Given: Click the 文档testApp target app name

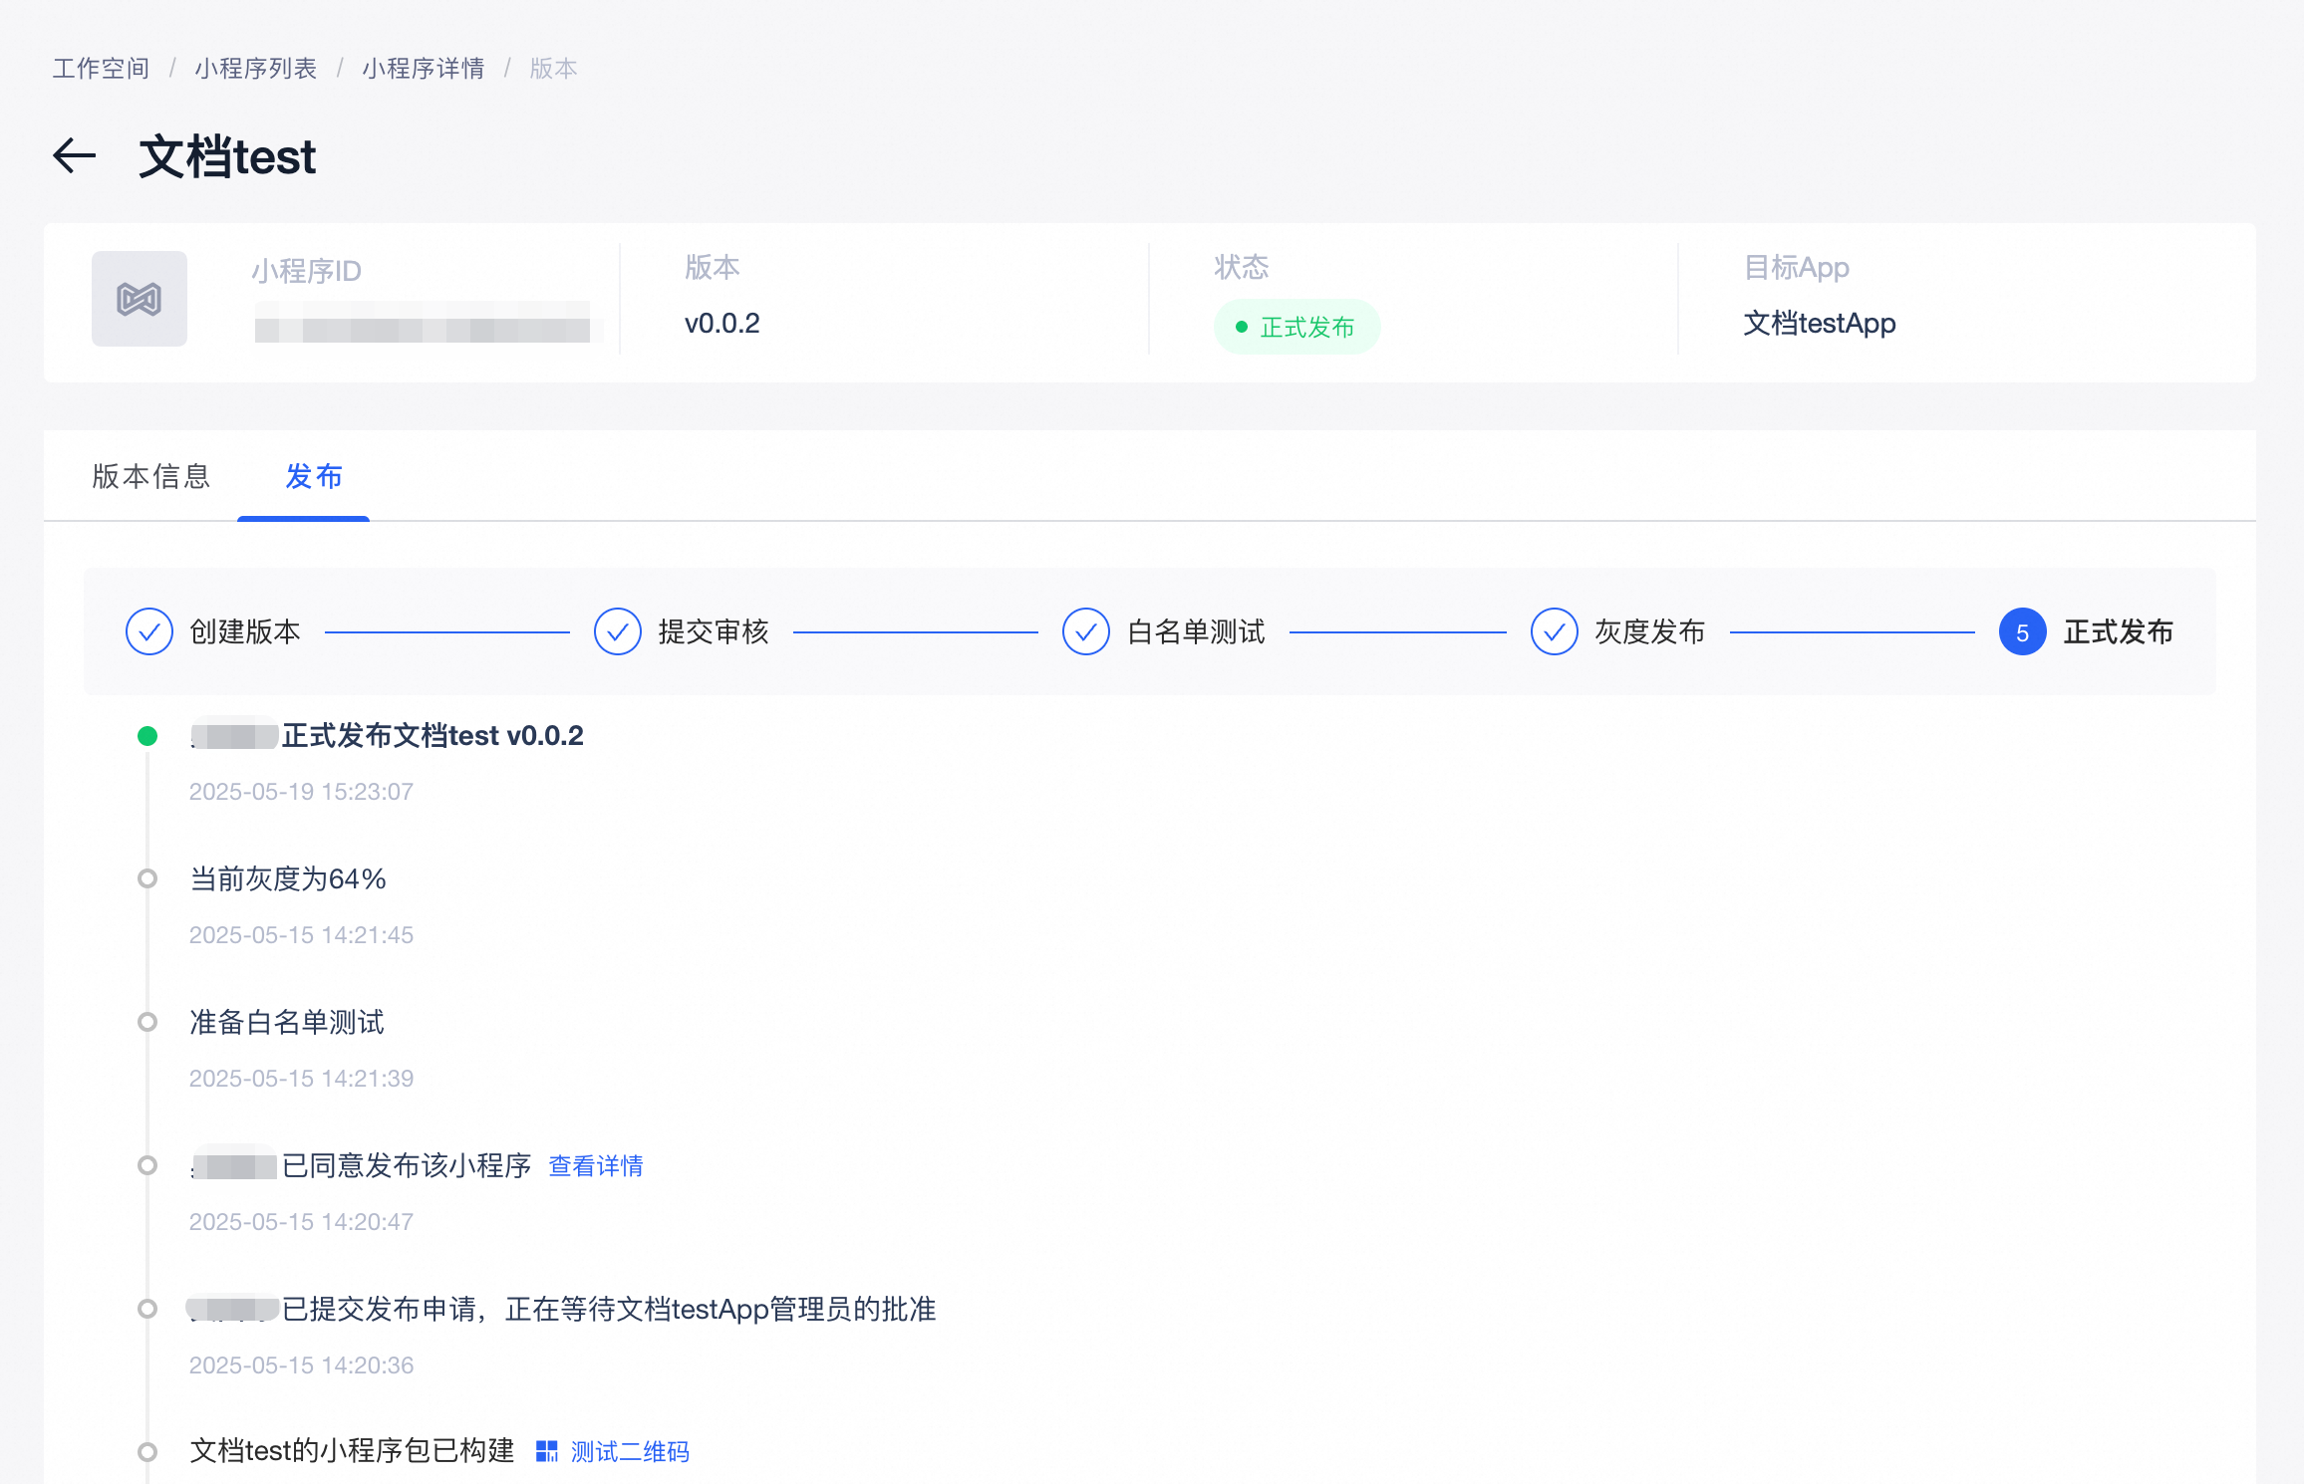Looking at the screenshot, I should 1820,323.
